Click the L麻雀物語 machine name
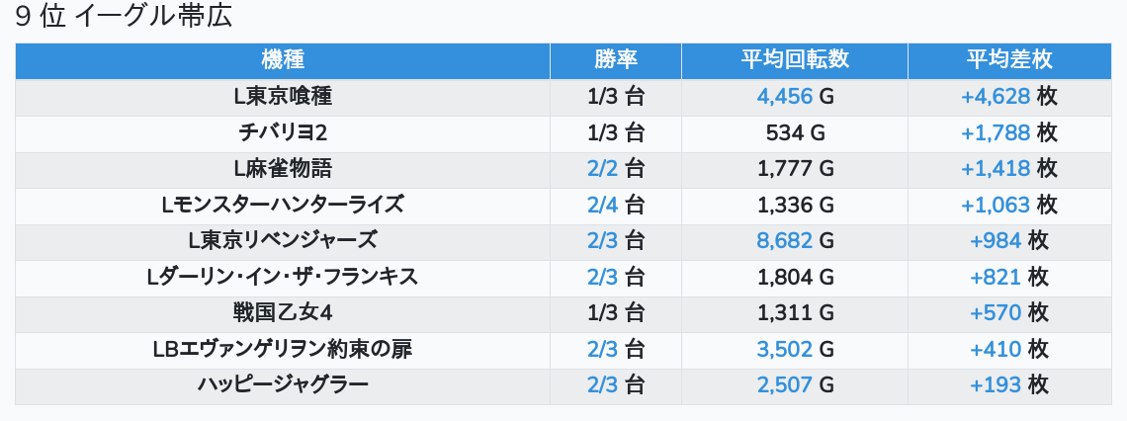1127x421 pixels. (283, 169)
